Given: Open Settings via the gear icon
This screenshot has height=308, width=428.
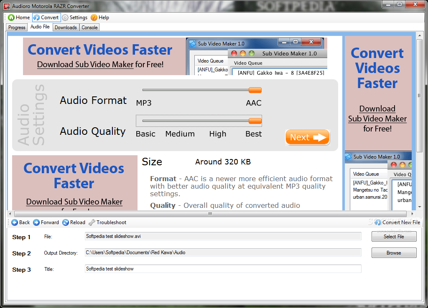Looking at the screenshot, I should [65, 18].
